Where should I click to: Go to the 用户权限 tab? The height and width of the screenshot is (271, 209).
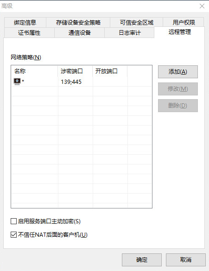(184, 23)
